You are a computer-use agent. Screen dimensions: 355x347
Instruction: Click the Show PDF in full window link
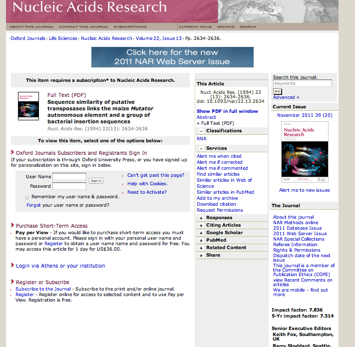(x=227, y=111)
